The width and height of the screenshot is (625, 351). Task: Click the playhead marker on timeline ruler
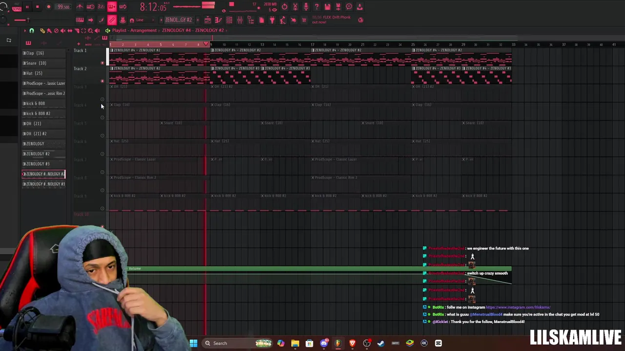(x=206, y=44)
